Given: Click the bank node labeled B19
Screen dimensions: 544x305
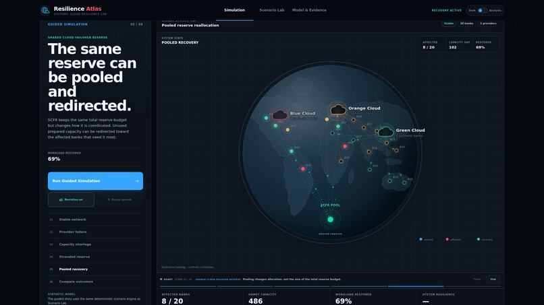Looking at the screenshot, I should 404,182.
